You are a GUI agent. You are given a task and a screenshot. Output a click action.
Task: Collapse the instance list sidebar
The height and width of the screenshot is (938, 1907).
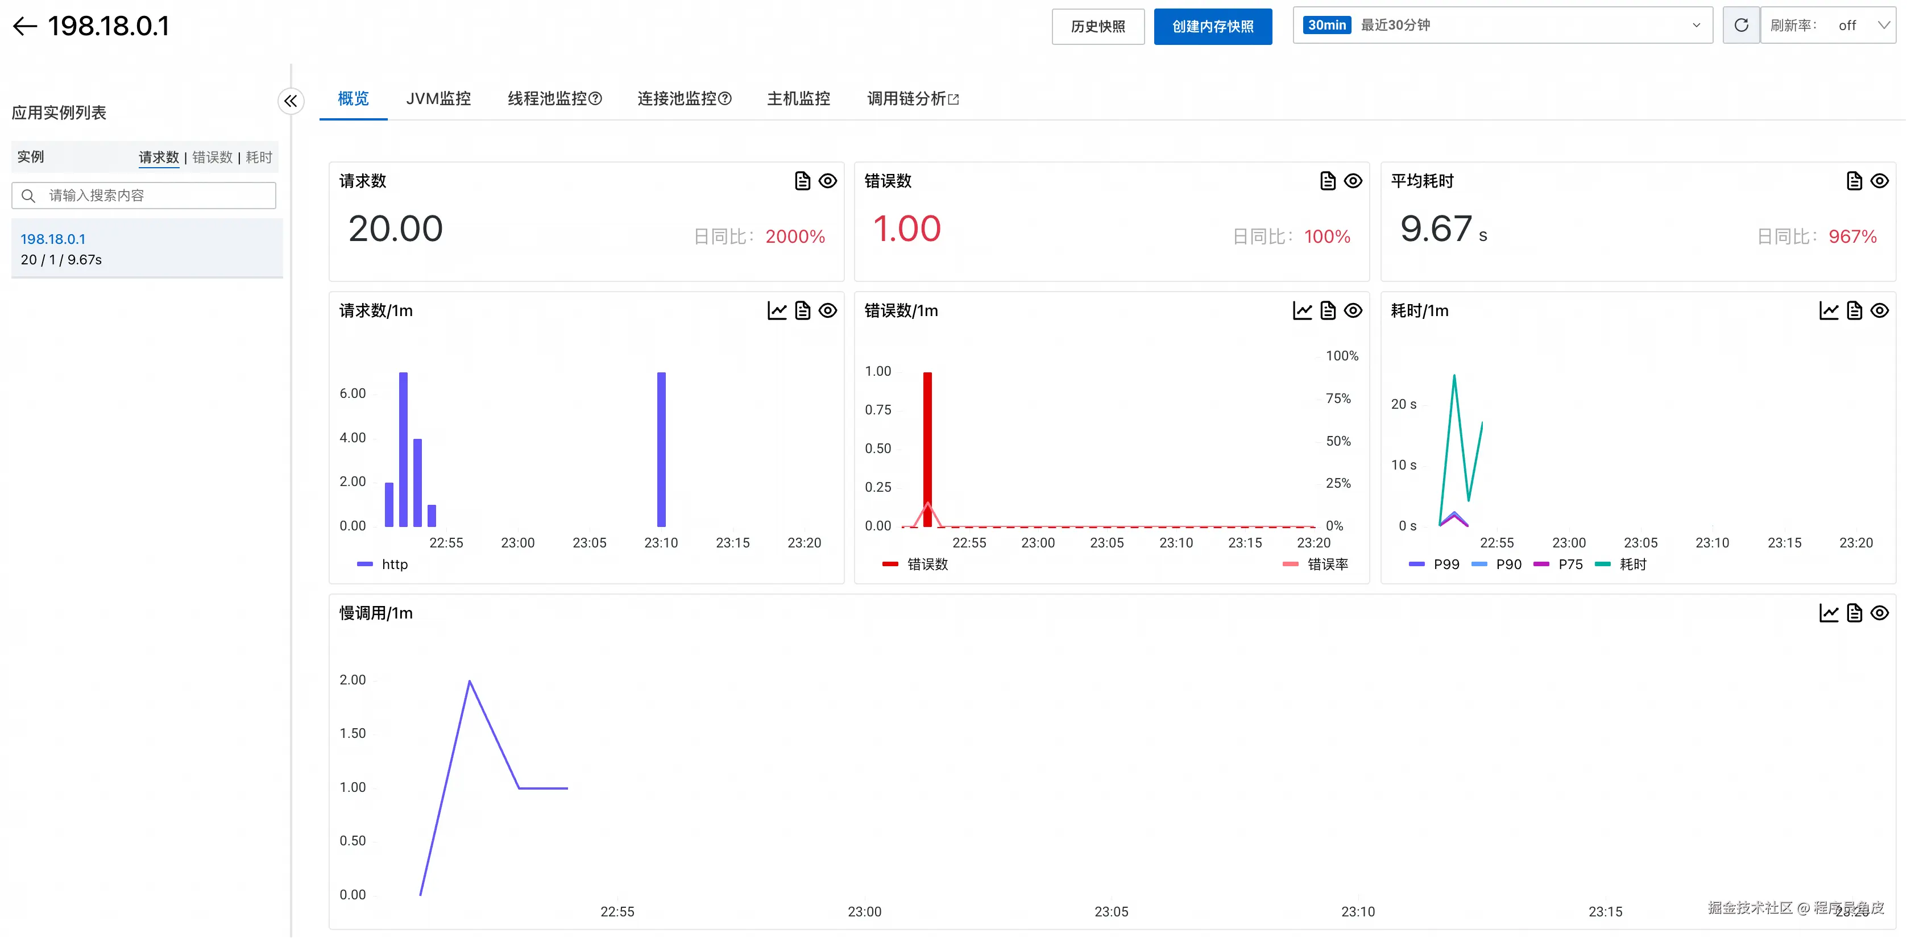(x=290, y=101)
